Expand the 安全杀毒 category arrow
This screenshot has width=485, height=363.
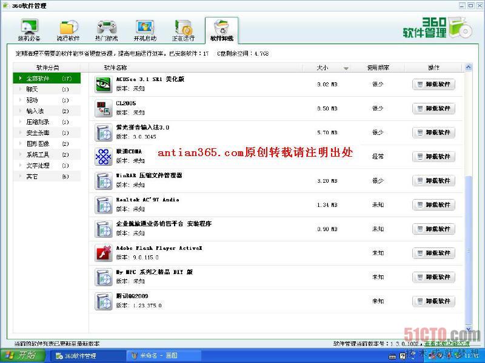[x=21, y=132]
